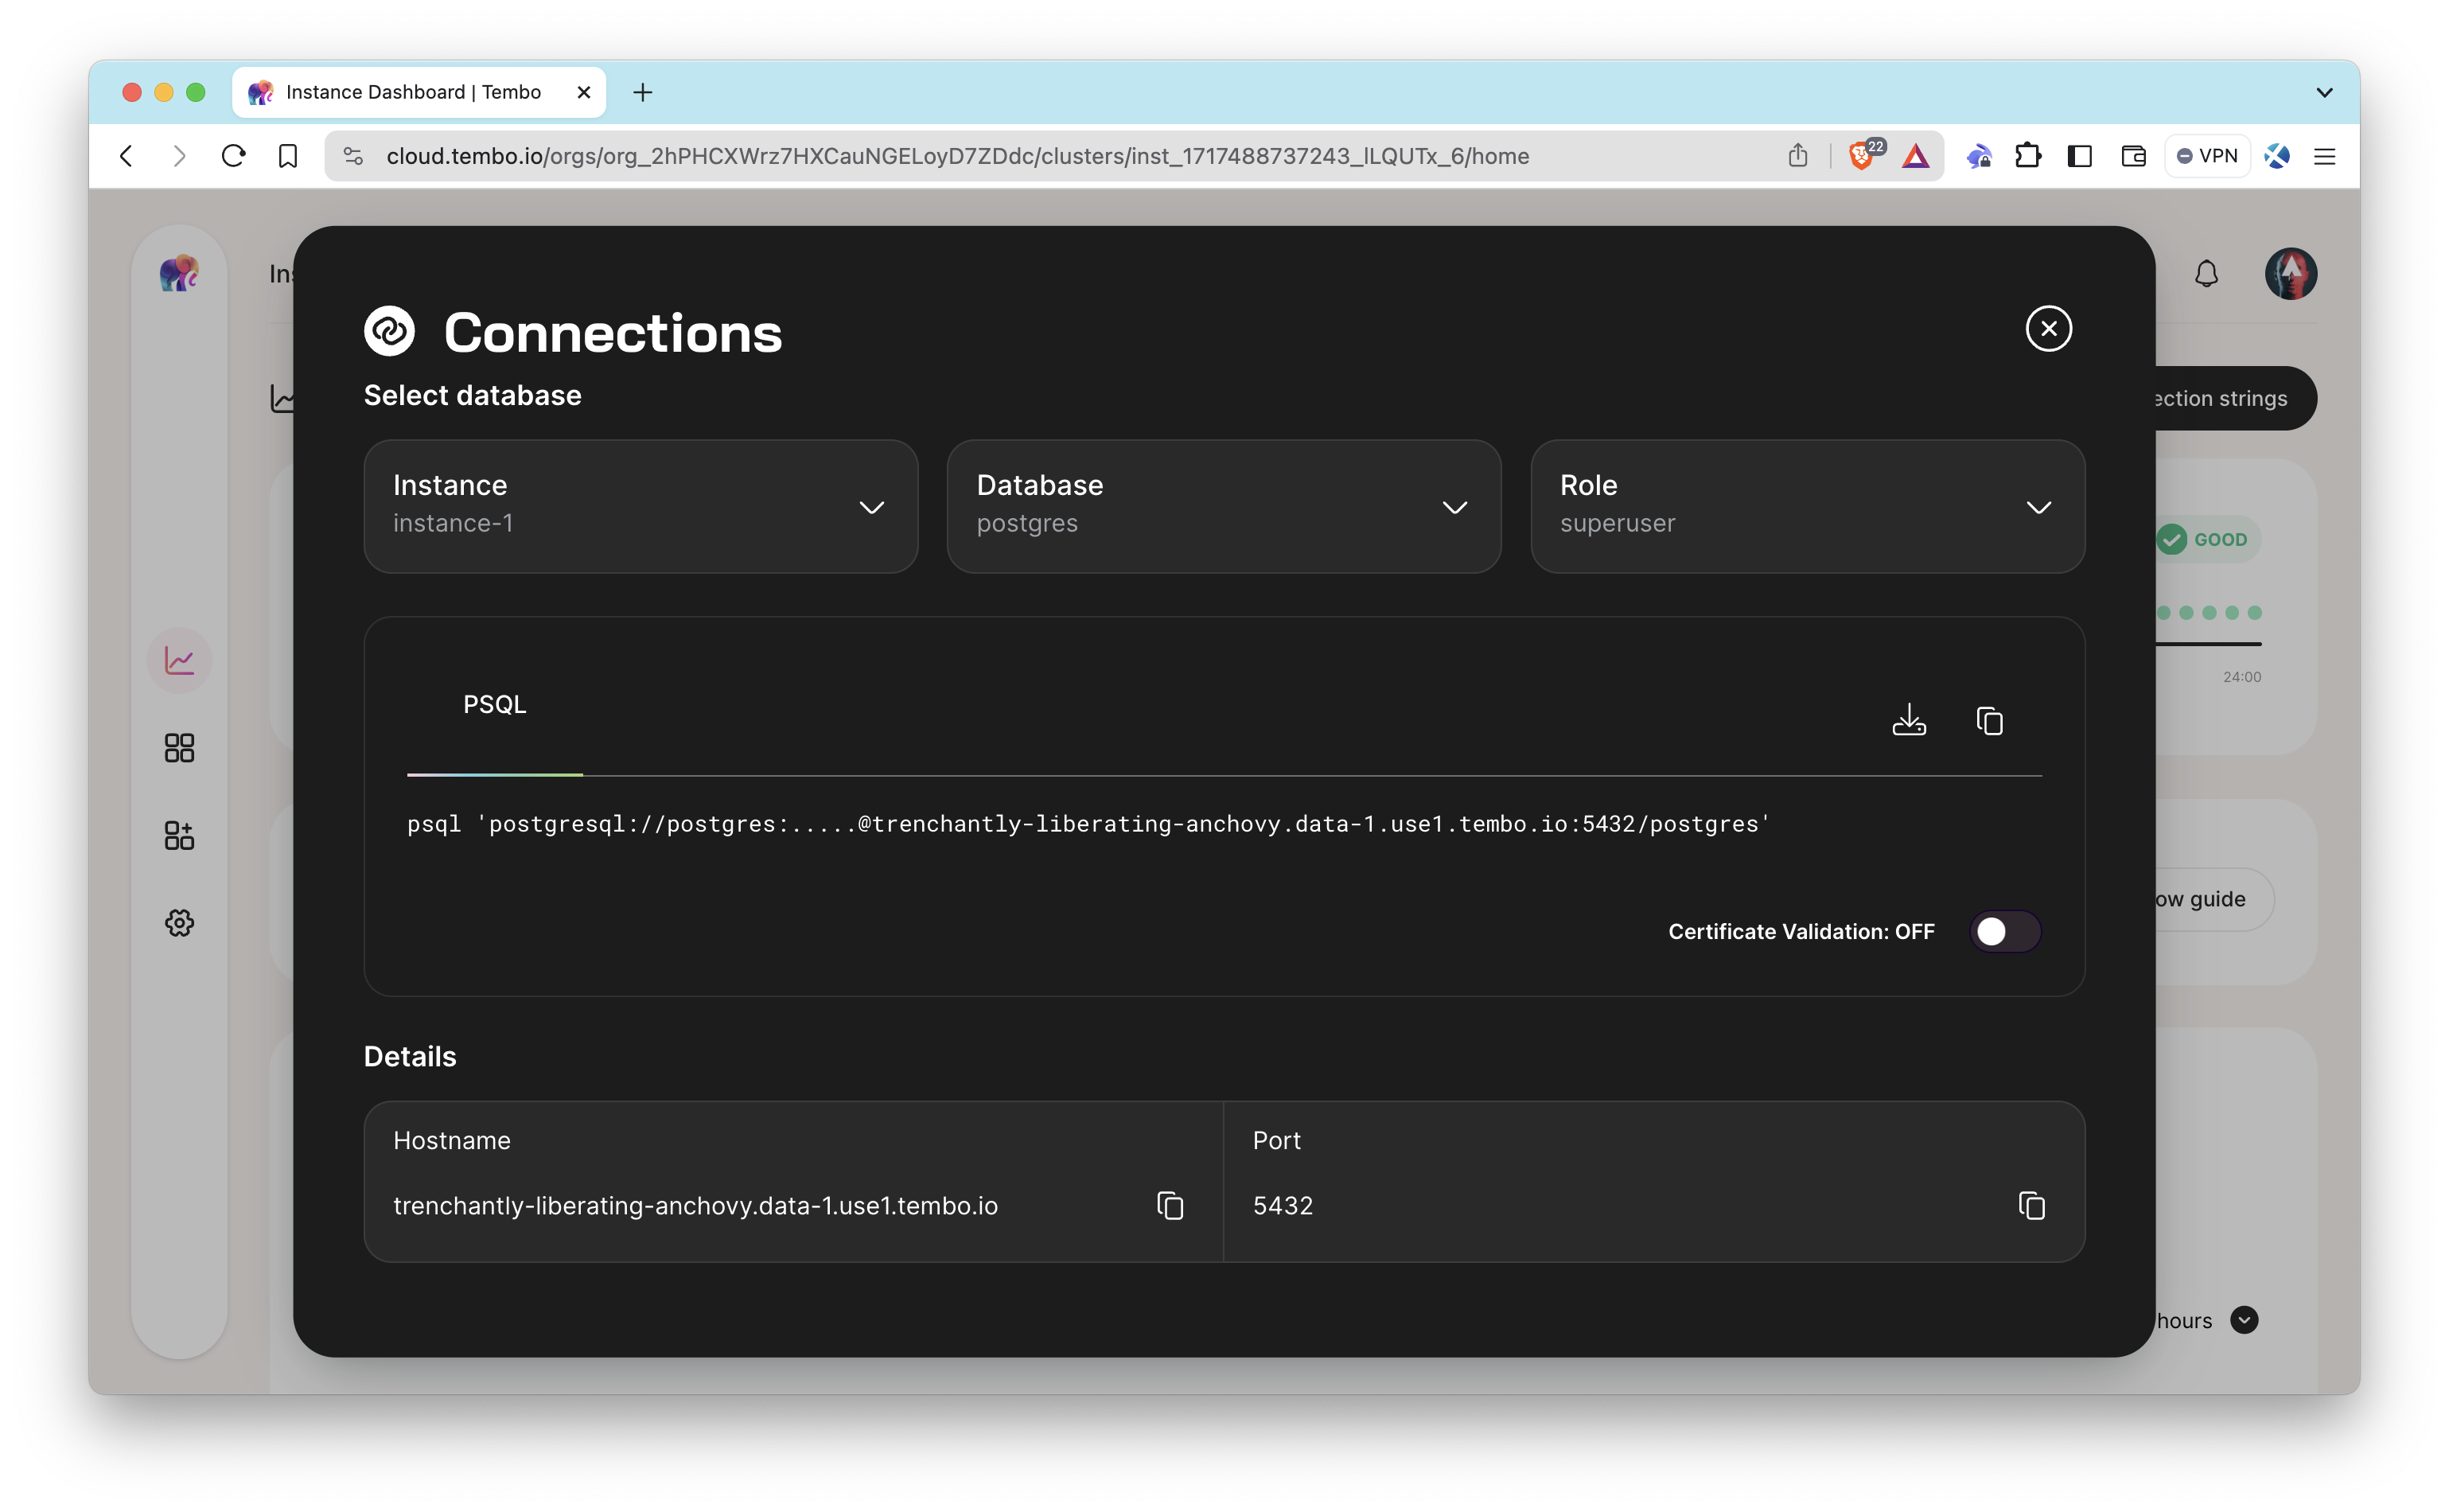2449x1512 pixels.
Task: Open the Tembo elephant home logo
Action: [180, 272]
